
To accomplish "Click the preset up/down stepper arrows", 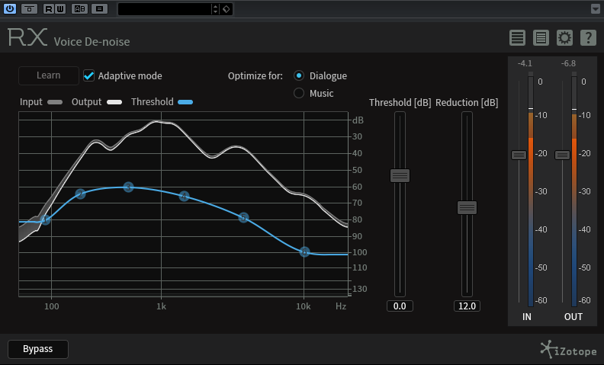I will (215, 9).
